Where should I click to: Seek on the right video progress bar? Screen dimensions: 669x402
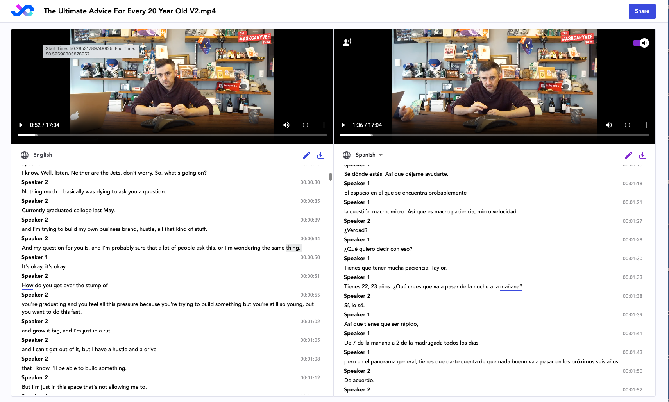[495, 135]
